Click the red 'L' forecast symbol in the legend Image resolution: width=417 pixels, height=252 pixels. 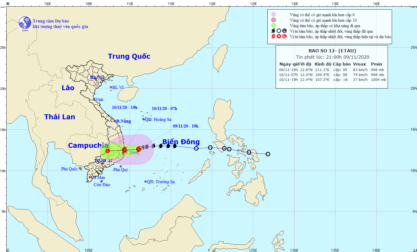pos(284,36)
